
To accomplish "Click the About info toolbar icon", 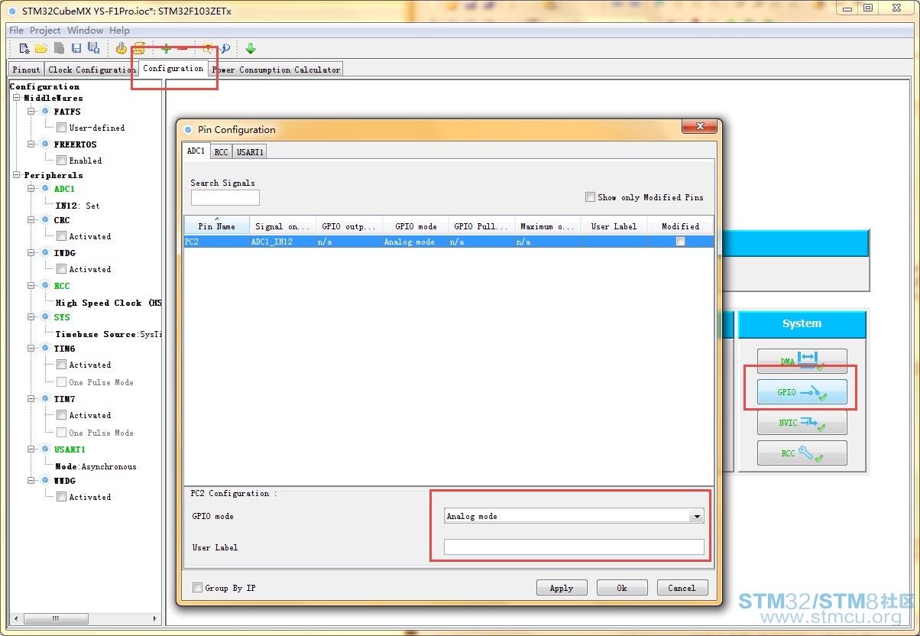I will (225, 48).
